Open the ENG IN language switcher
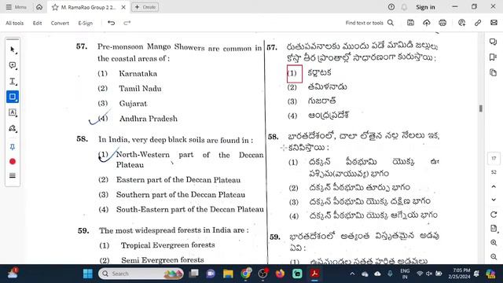 click(405, 274)
